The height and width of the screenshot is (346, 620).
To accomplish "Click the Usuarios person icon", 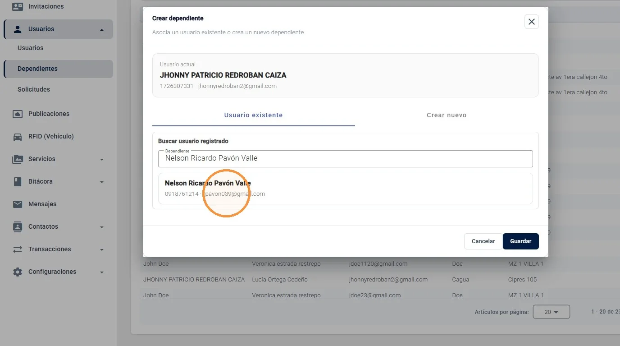I will point(18,29).
